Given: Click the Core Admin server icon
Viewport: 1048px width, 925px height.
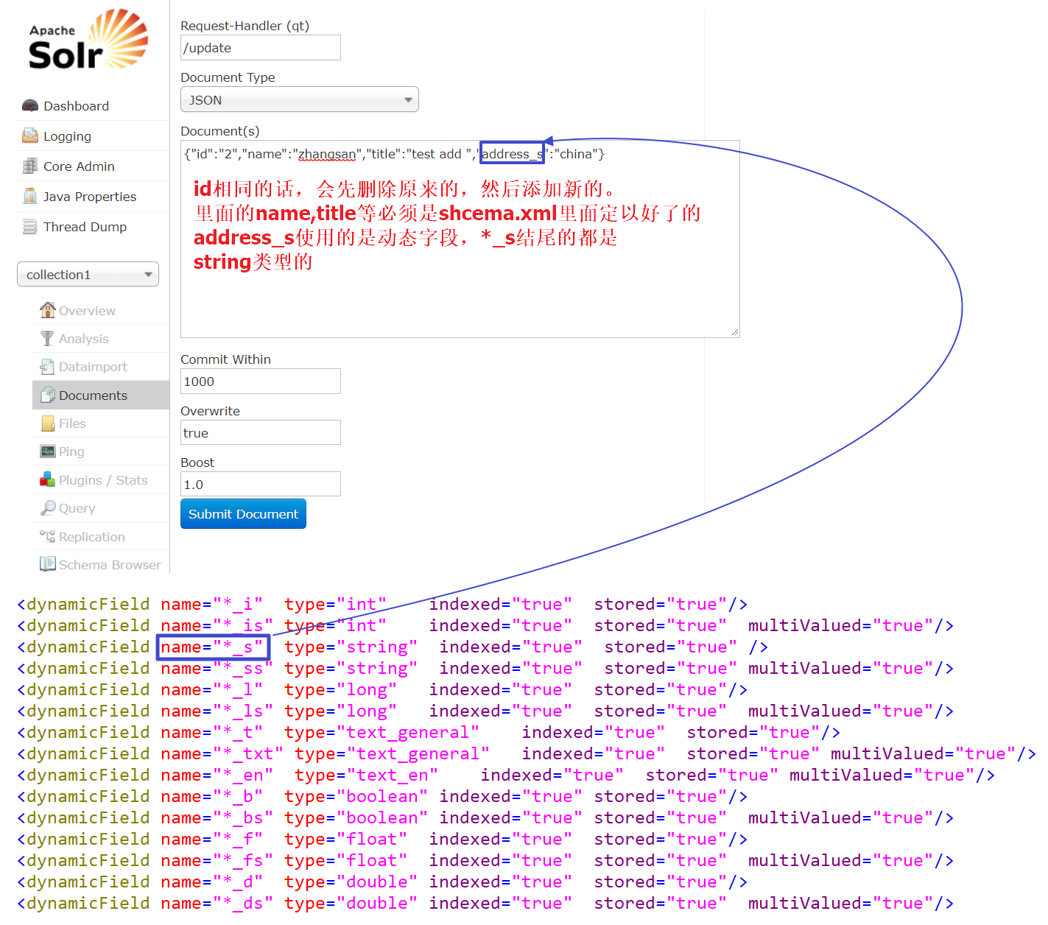Looking at the screenshot, I should tap(30, 166).
